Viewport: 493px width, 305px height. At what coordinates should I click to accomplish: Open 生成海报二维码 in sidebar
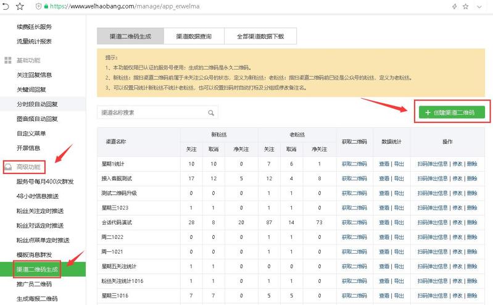[x=37, y=299]
